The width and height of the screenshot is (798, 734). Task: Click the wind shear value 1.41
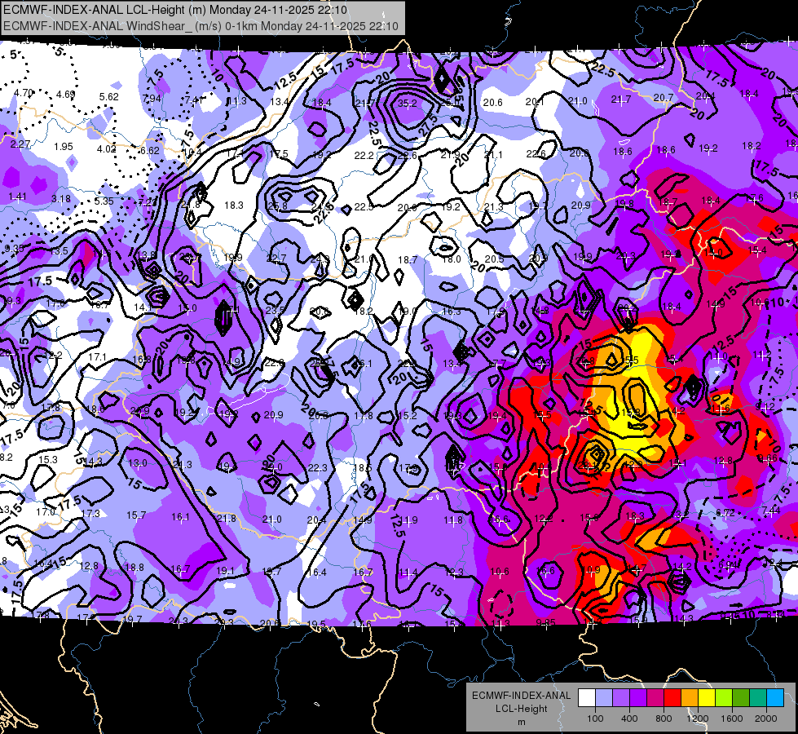[x=17, y=196]
